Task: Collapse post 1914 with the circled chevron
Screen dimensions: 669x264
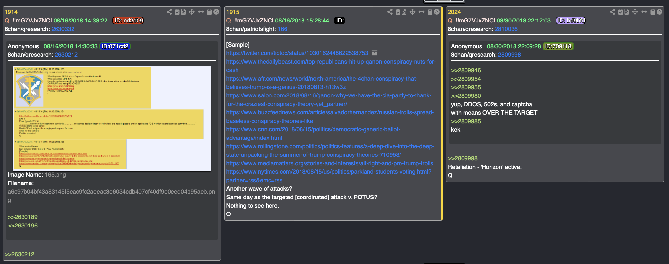Action: click(216, 12)
